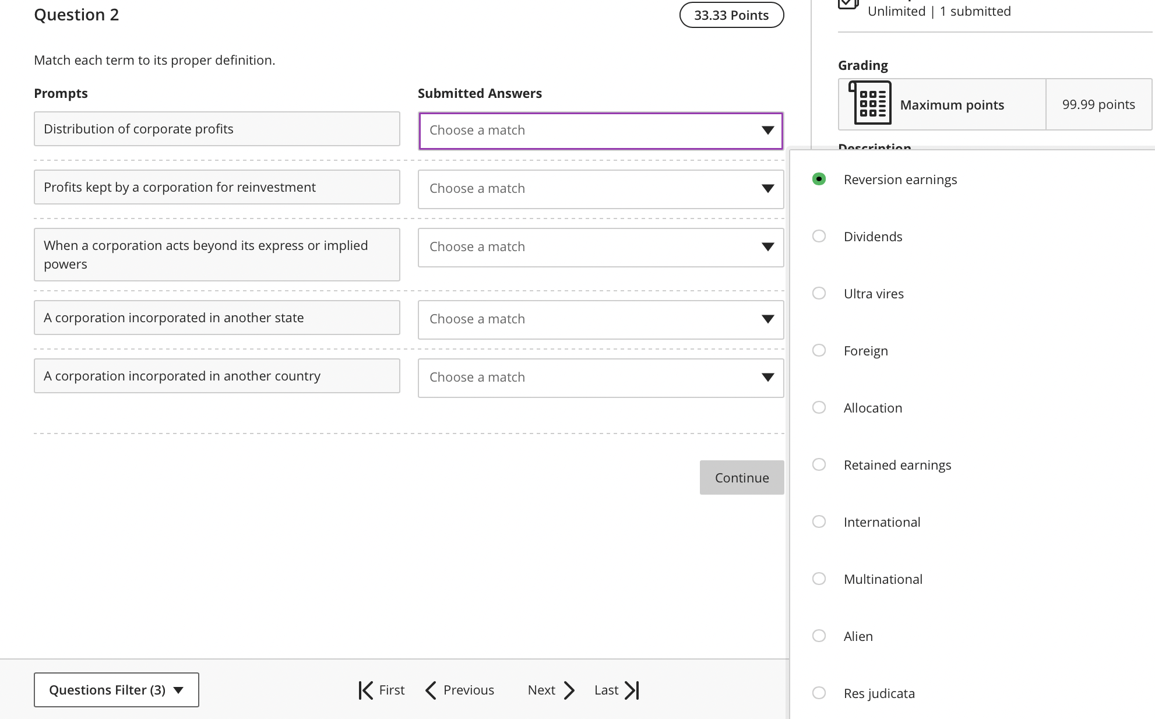Image resolution: width=1155 pixels, height=719 pixels.
Task: Select the Ultra vires radio option
Action: pyautogui.click(x=819, y=294)
